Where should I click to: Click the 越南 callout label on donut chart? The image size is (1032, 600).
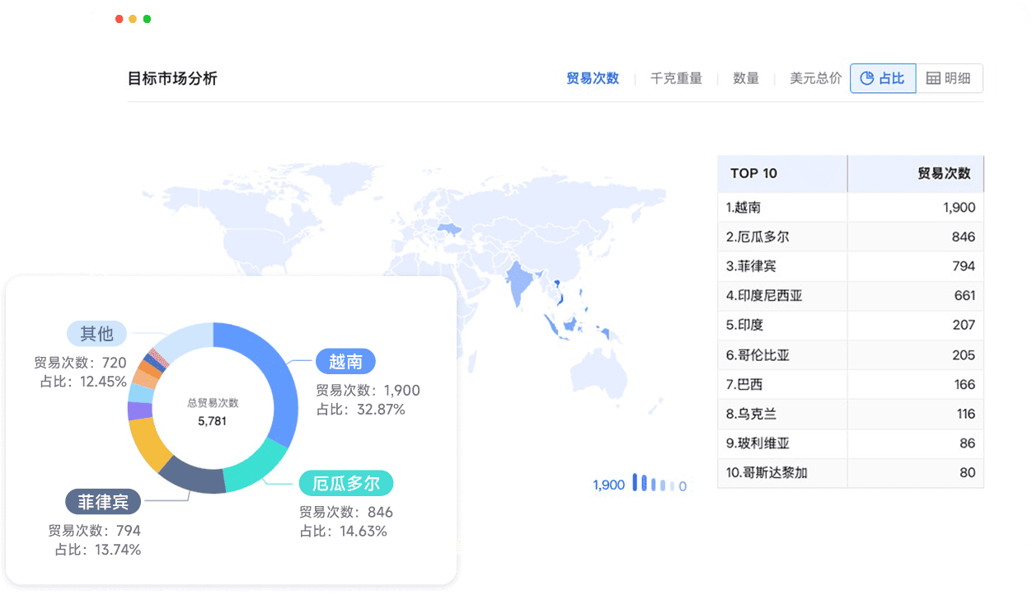click(345, 361)
